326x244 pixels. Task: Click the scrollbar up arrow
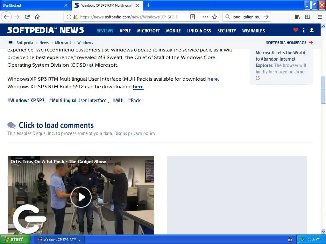tap(323, 26)
